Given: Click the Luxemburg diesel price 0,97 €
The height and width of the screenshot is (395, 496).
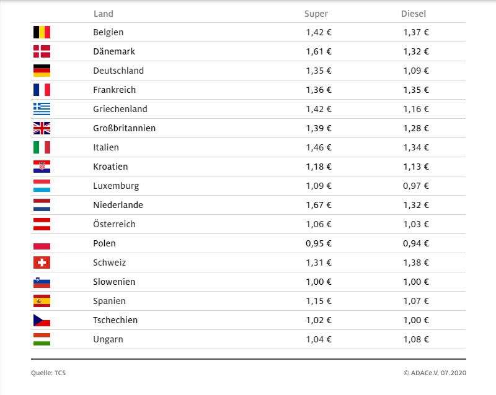Looking at the screenshot, I should tap(415, 186).
